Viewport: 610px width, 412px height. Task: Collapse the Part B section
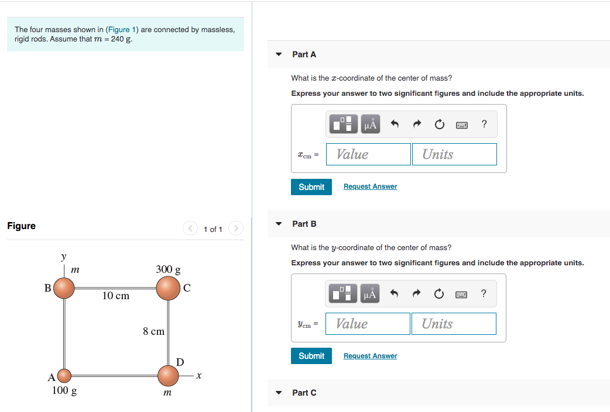pos(278,223)
